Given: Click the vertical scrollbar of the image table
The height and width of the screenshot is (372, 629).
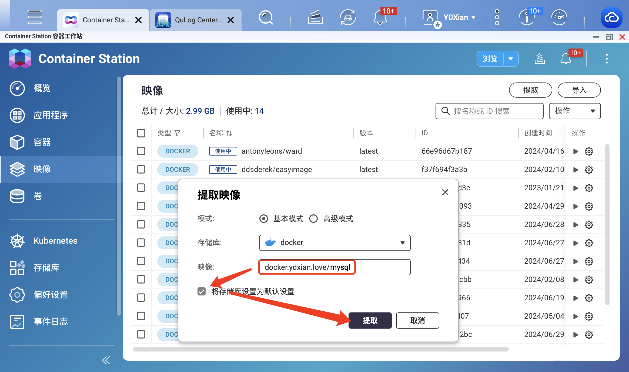Looking at the screenshot, I should point(607,224).
